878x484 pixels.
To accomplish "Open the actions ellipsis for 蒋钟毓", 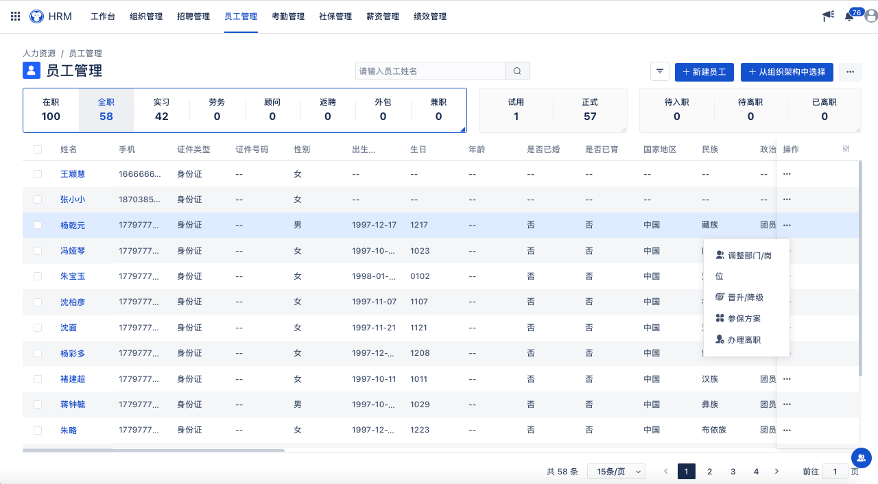I will tap(787, 404).
